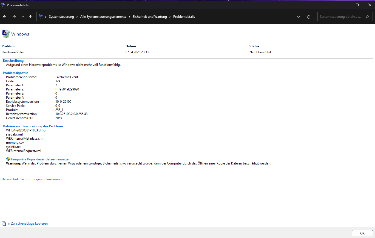Select the file name WHEA-20250331-1853.dmp
Image resolution: width=375 pixels, height=238 pixels.
pos(26,130)
